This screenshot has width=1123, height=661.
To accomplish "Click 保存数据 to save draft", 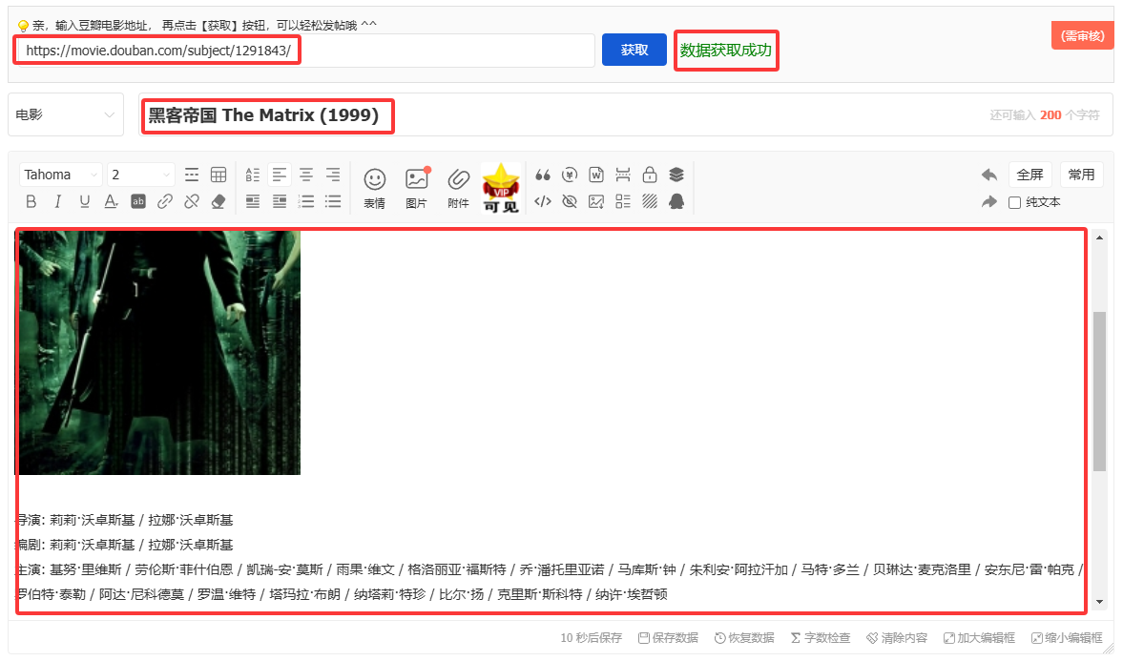I will click(x=668, y=637).
